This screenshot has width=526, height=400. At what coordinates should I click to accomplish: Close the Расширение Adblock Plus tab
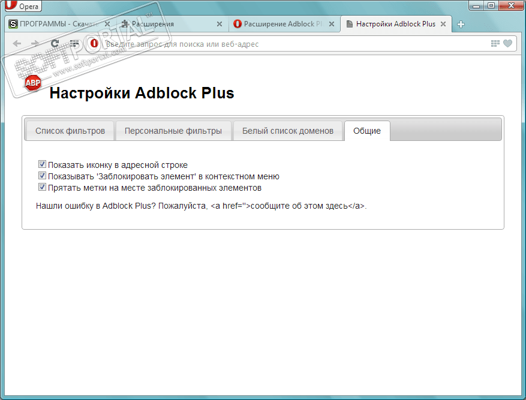point(332,24)
